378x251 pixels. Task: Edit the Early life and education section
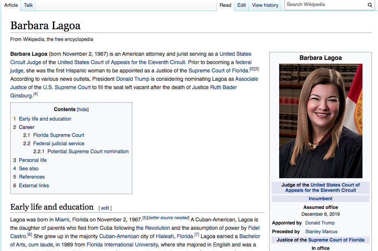[x=105, y=208]
